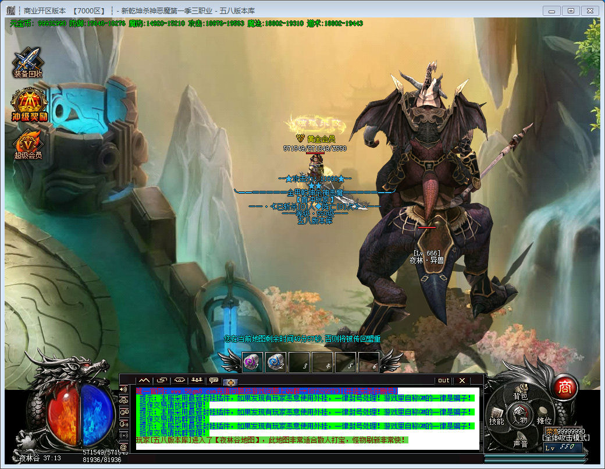The height and width of the screenshot is (469, 605).
Task: Click the 元宝币 currency readout at top
Action: coord(38,23)
